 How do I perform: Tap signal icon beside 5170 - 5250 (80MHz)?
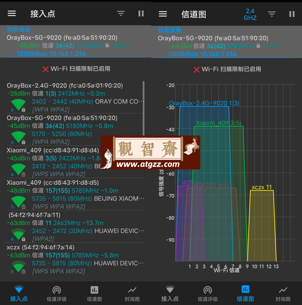click(x=18, y=137)
